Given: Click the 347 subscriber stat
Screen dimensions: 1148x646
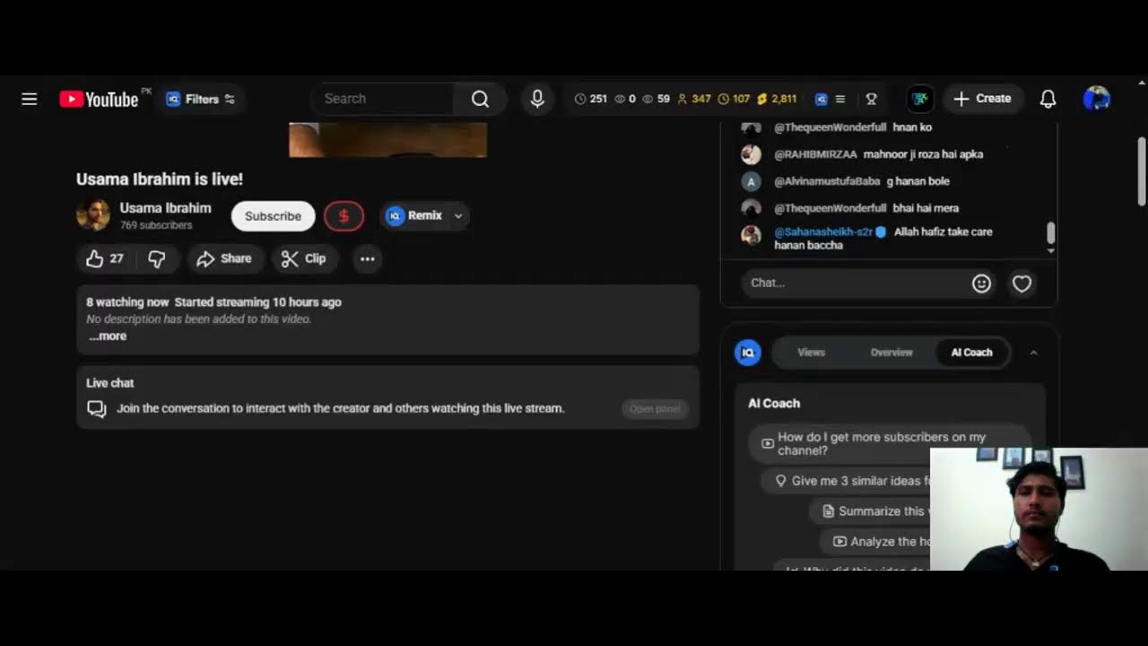Looking at the screenshot, I should [694, 99].
